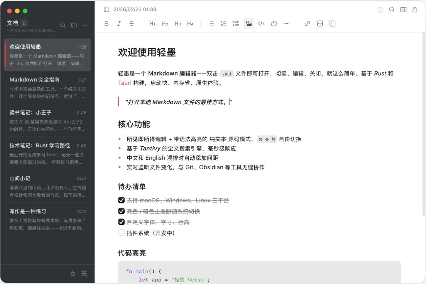Set heading level H2
This screenshot has height=284, width=426.
(165, 23)
